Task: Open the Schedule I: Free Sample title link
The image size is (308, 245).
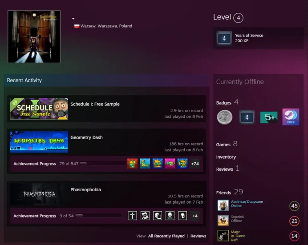Action: pos(95,104)
